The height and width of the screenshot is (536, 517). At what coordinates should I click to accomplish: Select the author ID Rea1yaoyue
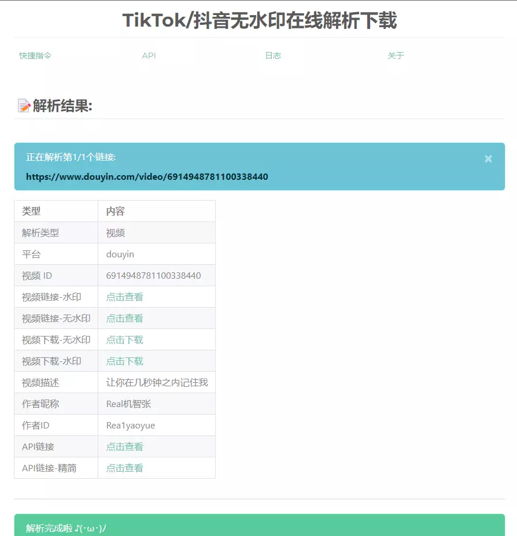pos(131,426)
